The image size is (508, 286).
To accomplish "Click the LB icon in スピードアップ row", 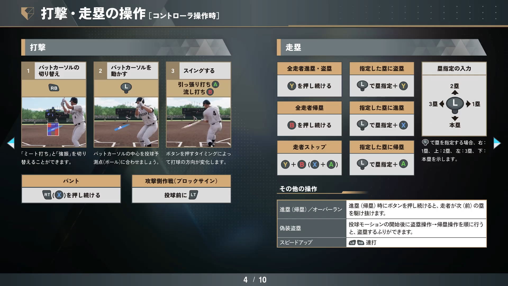I will click(x=352, y=243).
